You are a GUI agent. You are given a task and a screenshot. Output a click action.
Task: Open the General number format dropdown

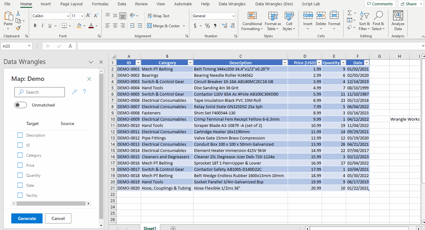[233, 16]
